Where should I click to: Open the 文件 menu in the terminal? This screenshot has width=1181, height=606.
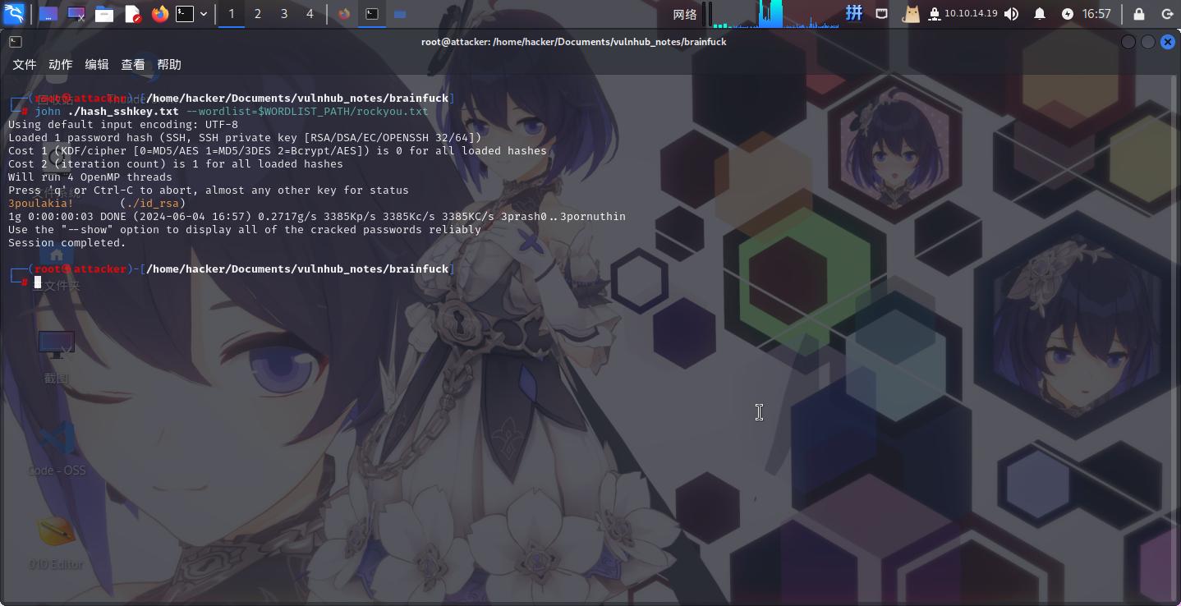tap(25, 65)
